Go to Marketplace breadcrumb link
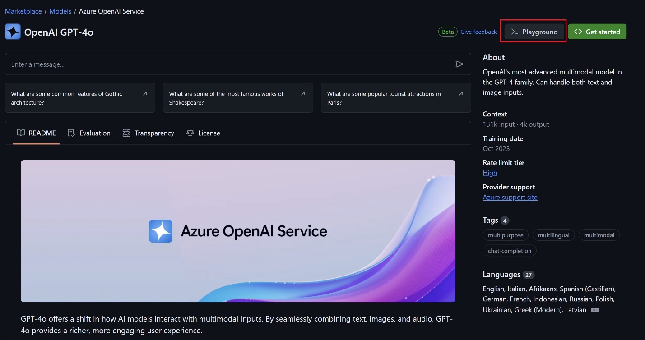 pos(23,11)
